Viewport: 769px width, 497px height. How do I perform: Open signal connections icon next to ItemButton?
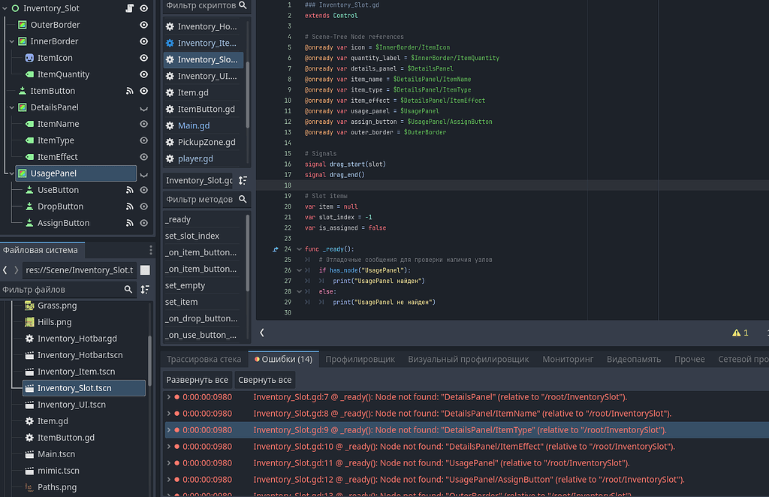tap(129, 91)
